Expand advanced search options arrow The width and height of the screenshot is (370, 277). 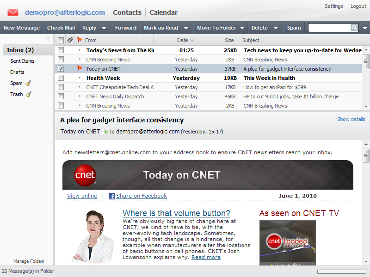click(365, 28)
